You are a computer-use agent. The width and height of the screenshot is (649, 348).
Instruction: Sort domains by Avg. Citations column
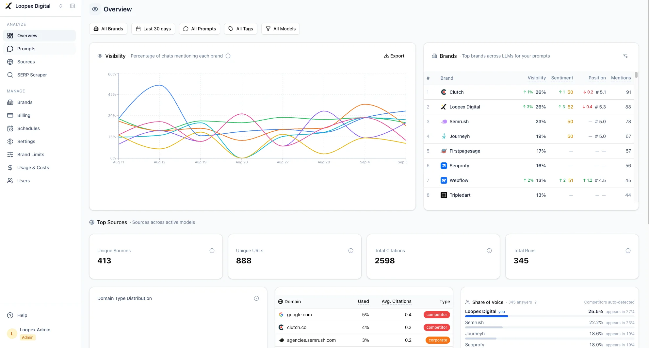point(397,301)
